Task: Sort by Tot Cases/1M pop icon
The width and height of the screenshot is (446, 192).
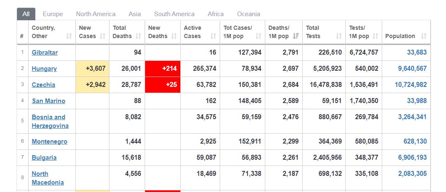Action: tap(258, 36)
